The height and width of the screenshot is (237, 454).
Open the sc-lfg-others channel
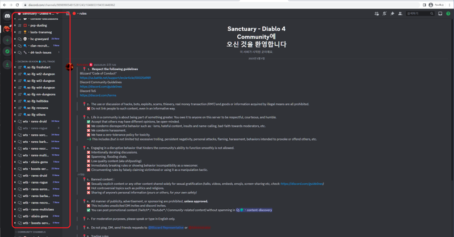click(37, 115)
